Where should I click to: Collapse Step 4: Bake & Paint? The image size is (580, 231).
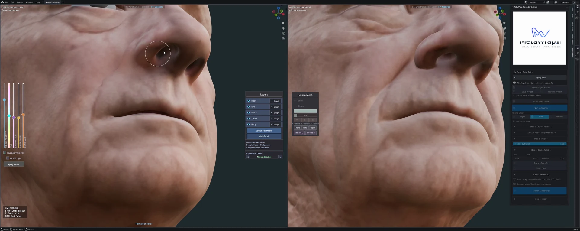coord(541,150)
